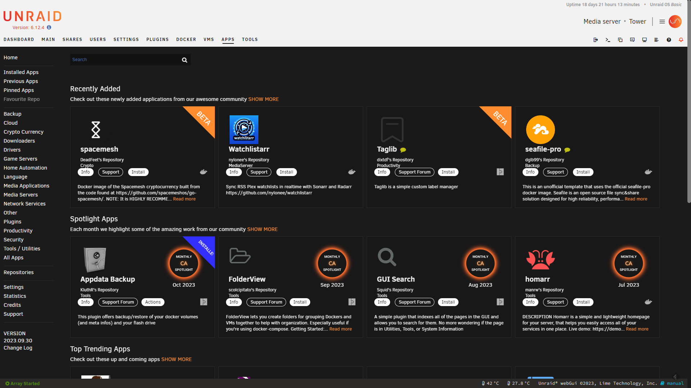Switch to the DOCKER tab
Viewport: 691px width, 388px height.
coord(186,40)
